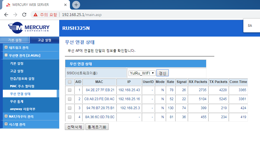This screenshot has width=260, height=146.
Task: Click the Mode column header
Action: (160, 82)
